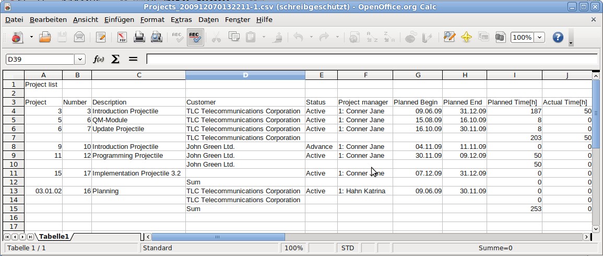Click the Export as PDF icon
603x256 pixels.
pos(122,37)
